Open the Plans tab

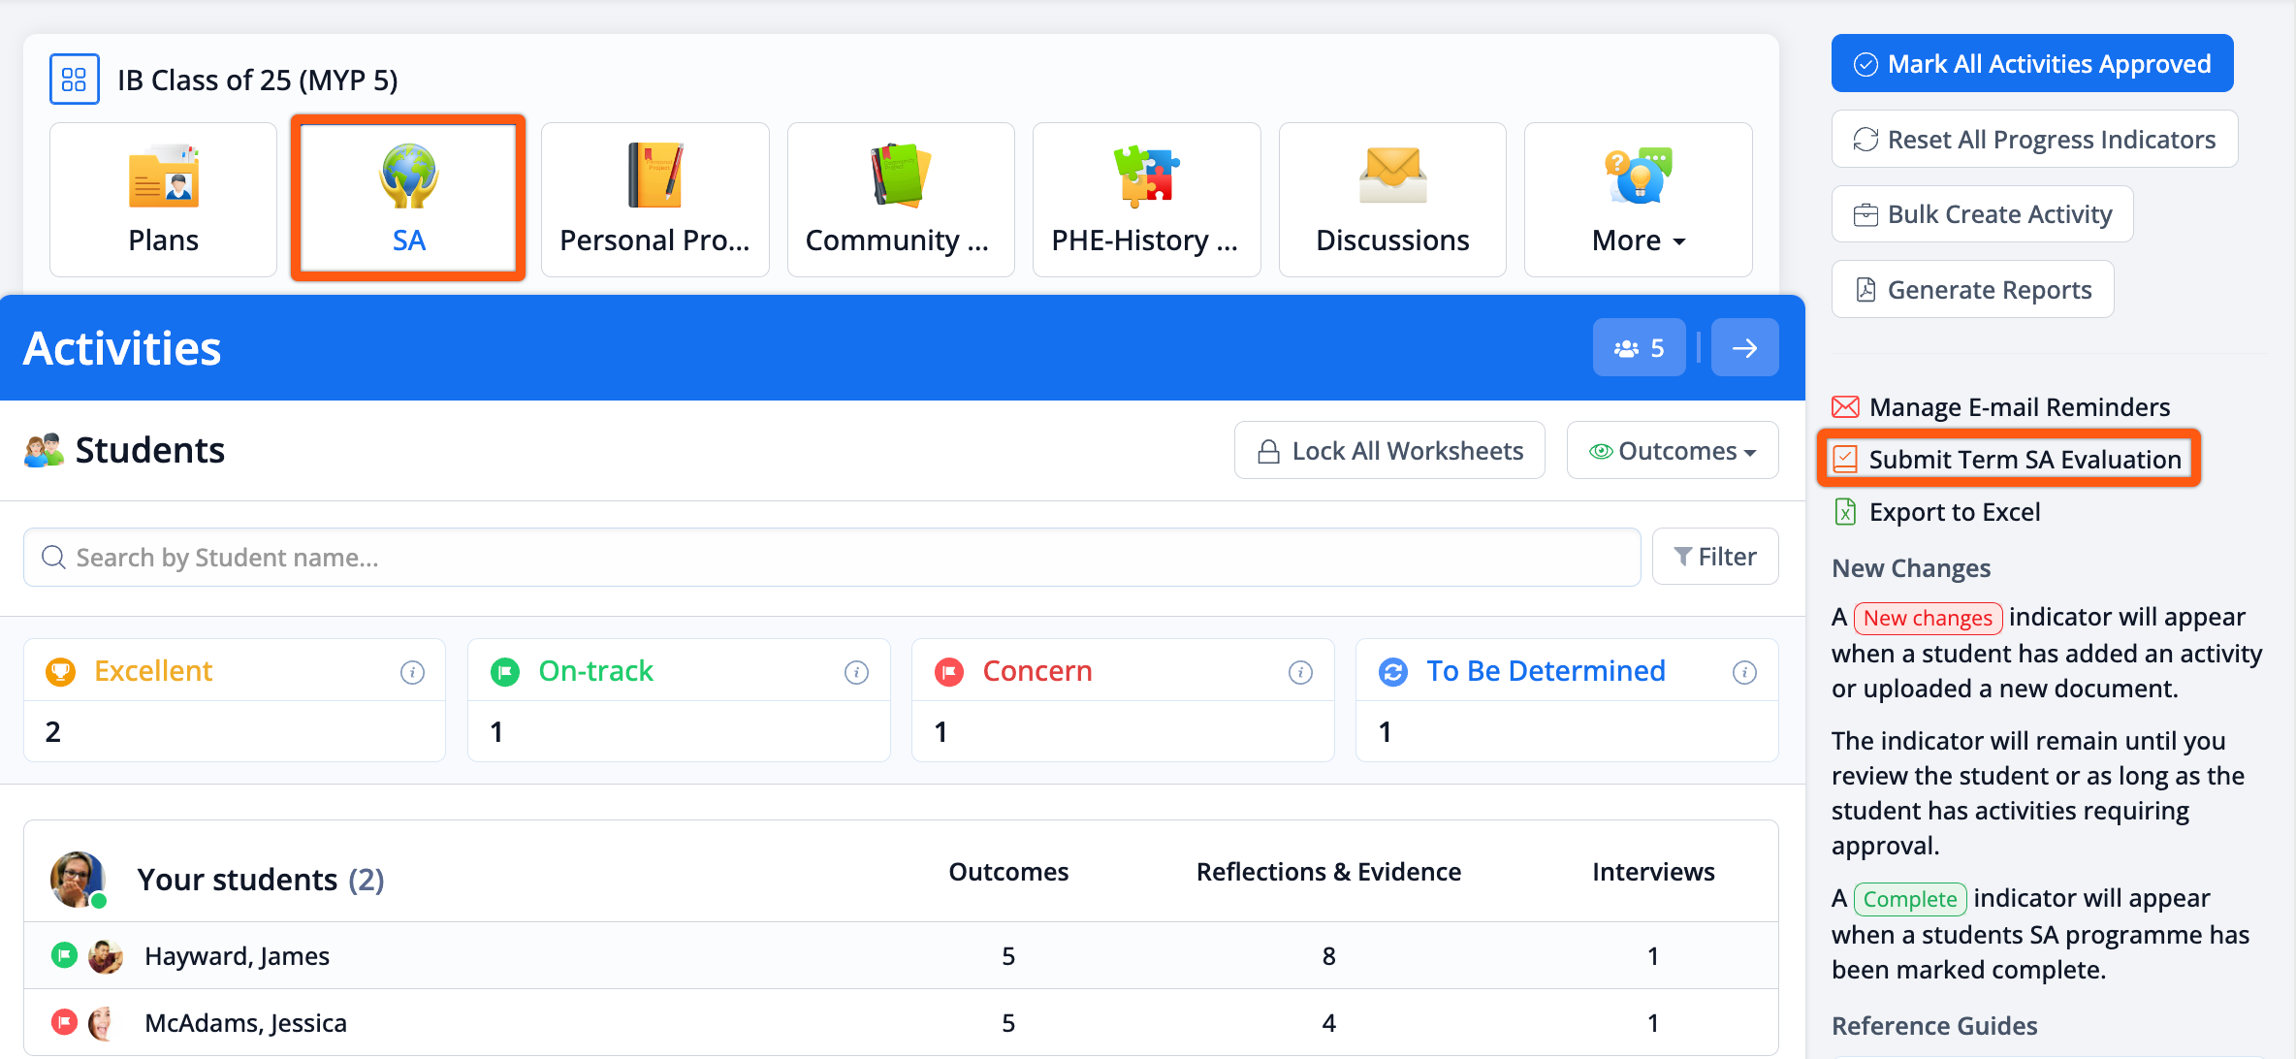(x=163, y=200)
